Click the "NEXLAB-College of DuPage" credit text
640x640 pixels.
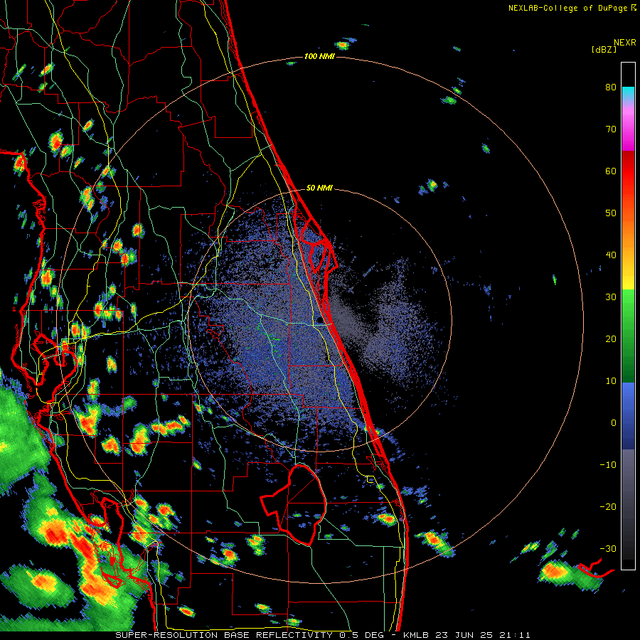coord(567,8)
